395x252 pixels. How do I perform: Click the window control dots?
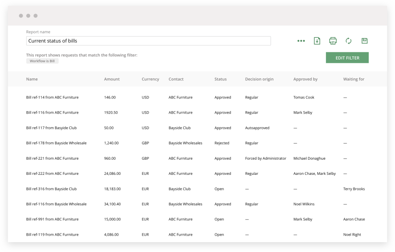point(28,16)
